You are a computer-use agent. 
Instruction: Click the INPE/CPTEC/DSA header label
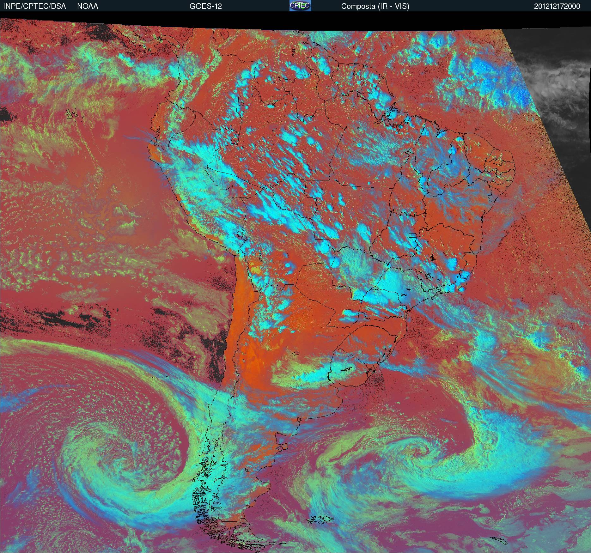(34, 6)
